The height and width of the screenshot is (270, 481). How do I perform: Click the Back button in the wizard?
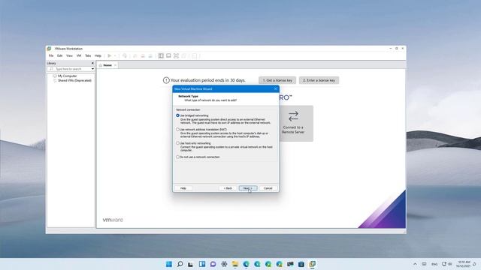tap(228, 188)
